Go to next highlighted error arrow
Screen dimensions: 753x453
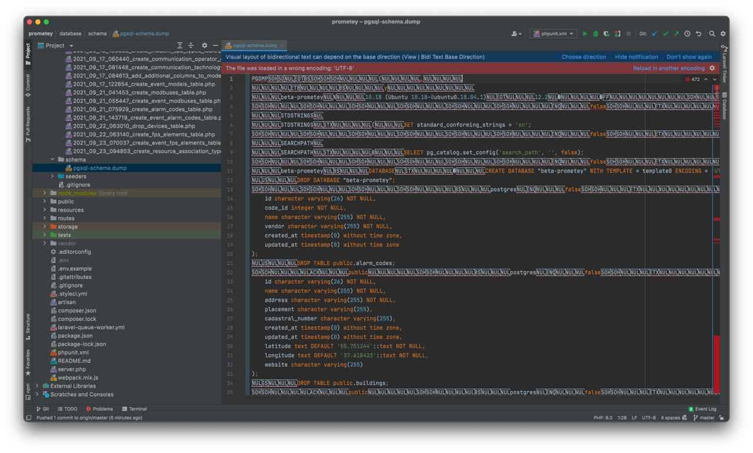[715, 79]
